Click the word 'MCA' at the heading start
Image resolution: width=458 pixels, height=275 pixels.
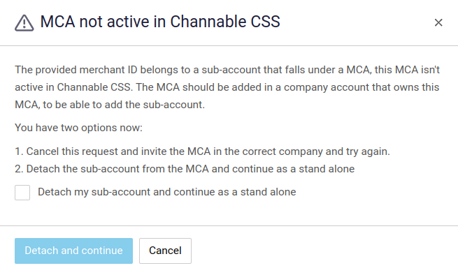pos(57,22)
